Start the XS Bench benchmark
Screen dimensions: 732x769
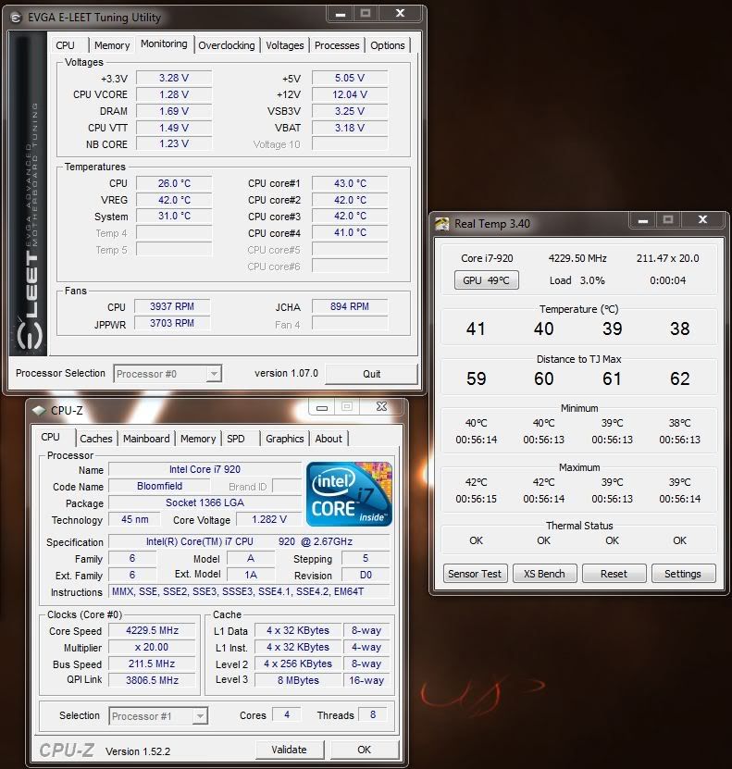click(x=544, y=574)
